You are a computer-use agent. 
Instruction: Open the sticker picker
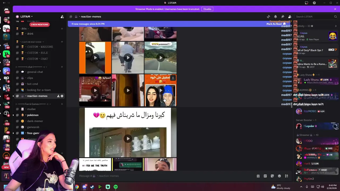272,176
